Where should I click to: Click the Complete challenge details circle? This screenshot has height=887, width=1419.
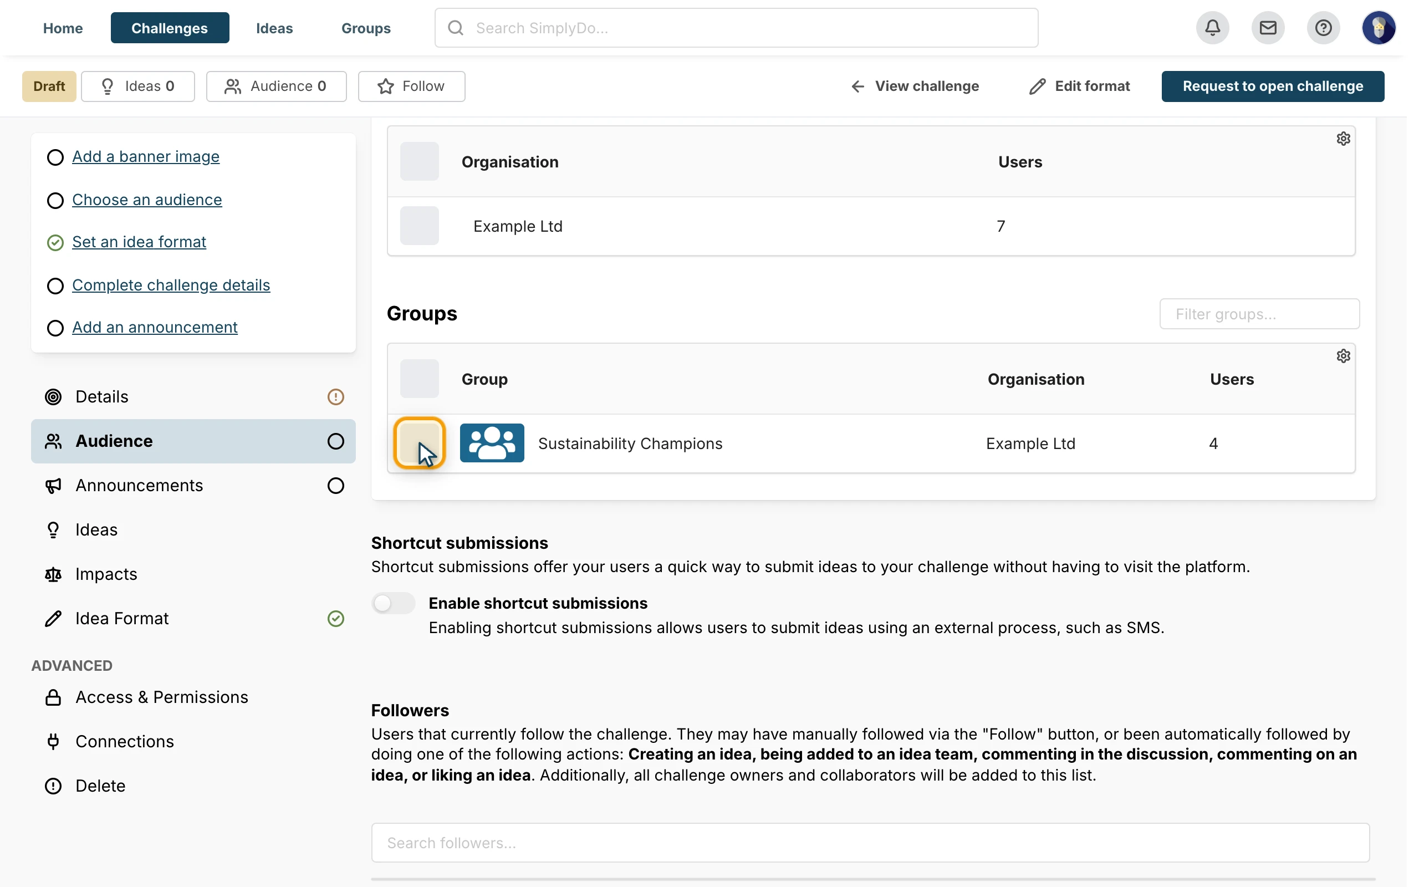55,286
